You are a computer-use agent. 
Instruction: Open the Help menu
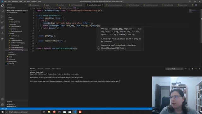[x=39, y=2]
